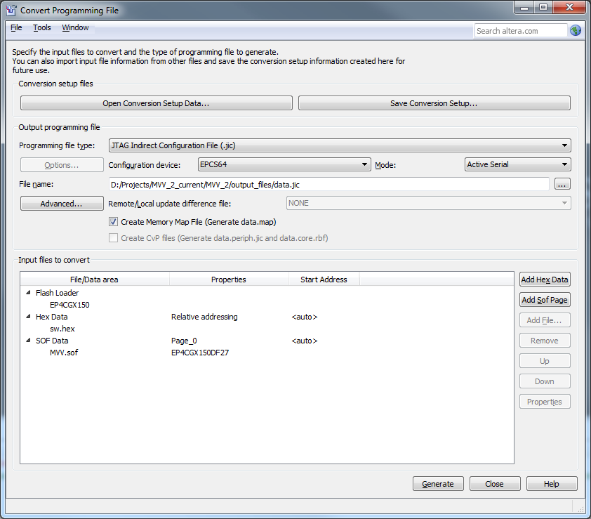
Task: Open the Configuration device EPCS64 dropdown
Action: tap(284, 164)
